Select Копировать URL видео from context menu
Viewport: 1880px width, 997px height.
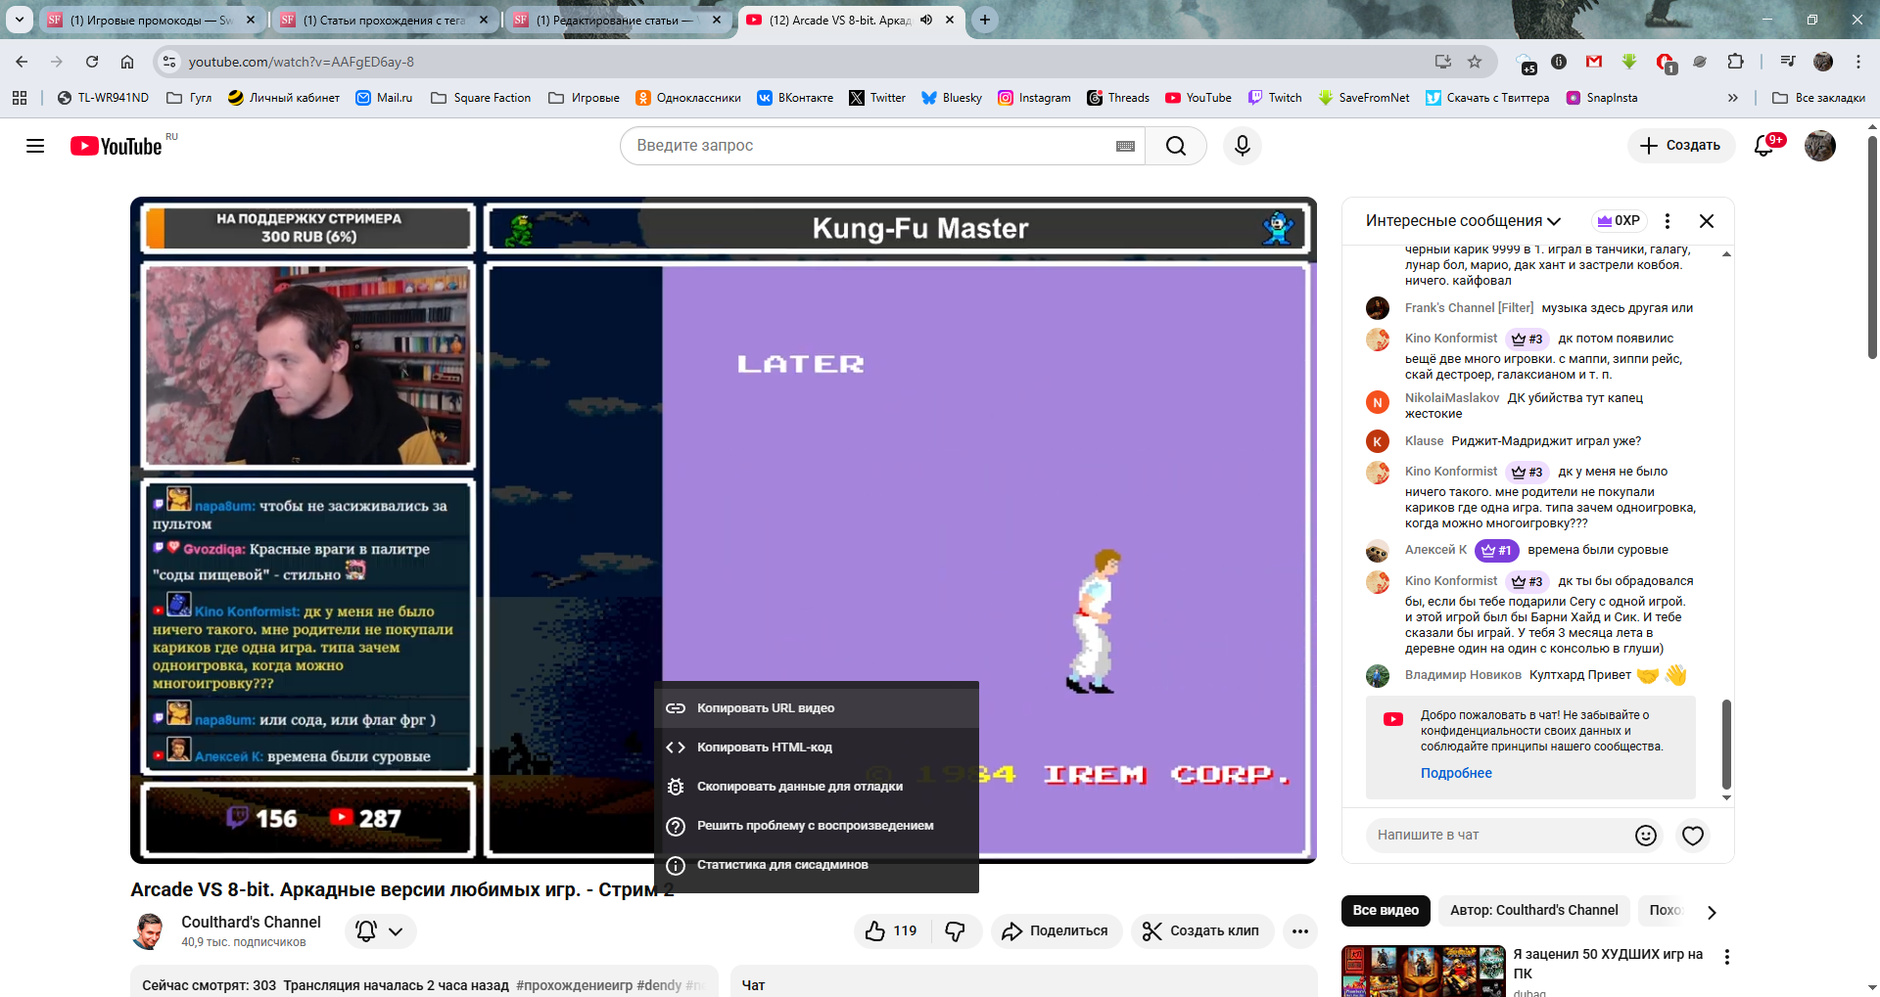766,708
